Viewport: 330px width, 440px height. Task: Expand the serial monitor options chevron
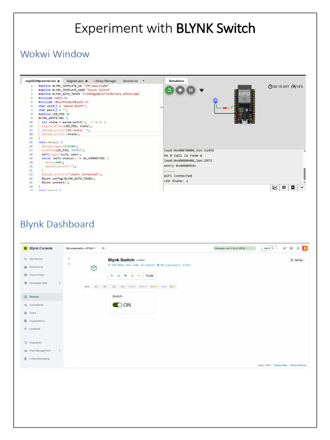pyautogui.click(x=302, y=187)
